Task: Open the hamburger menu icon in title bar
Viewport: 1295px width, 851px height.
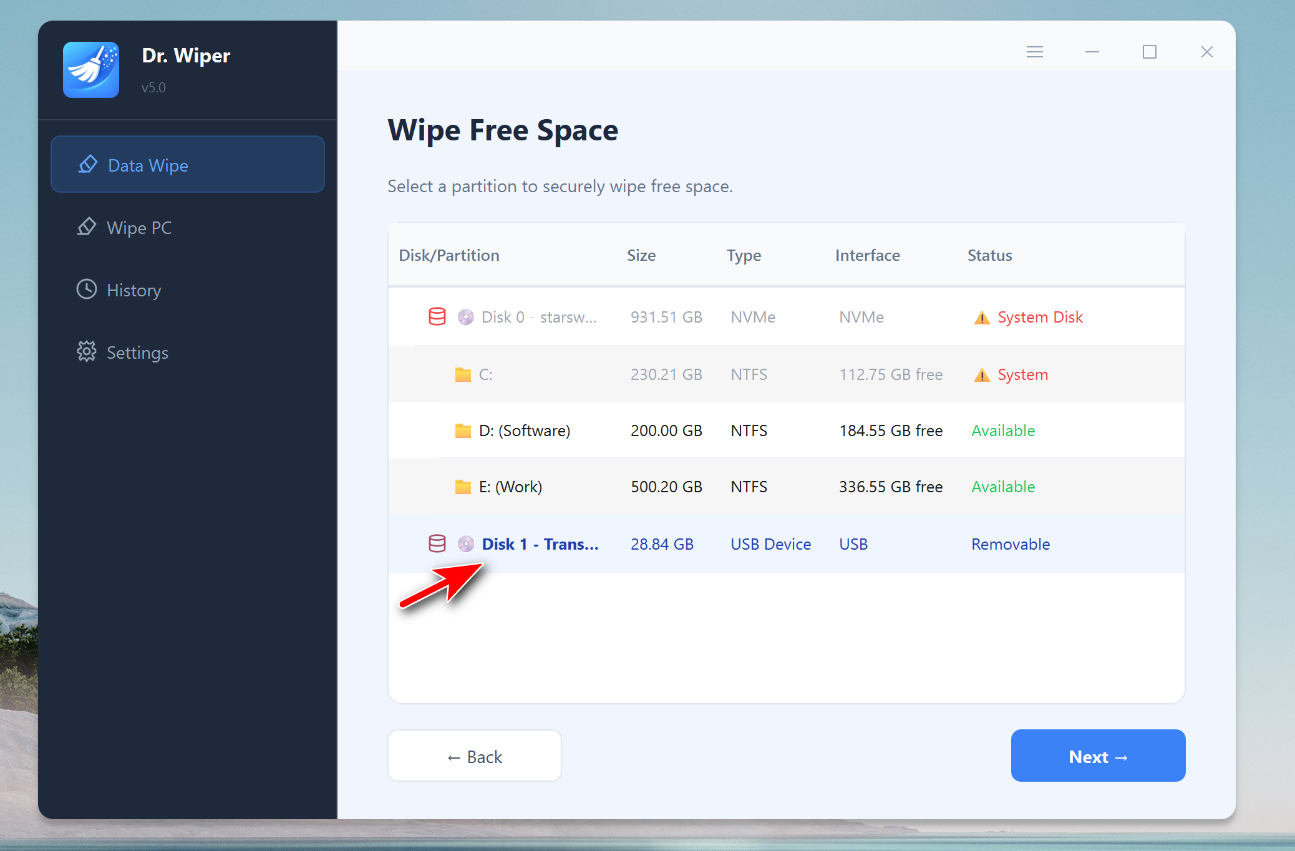Action: coord(1035,52)
